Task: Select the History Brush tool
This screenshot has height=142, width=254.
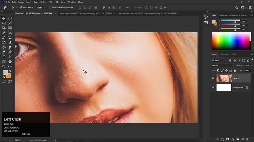Action: point(4,43)
